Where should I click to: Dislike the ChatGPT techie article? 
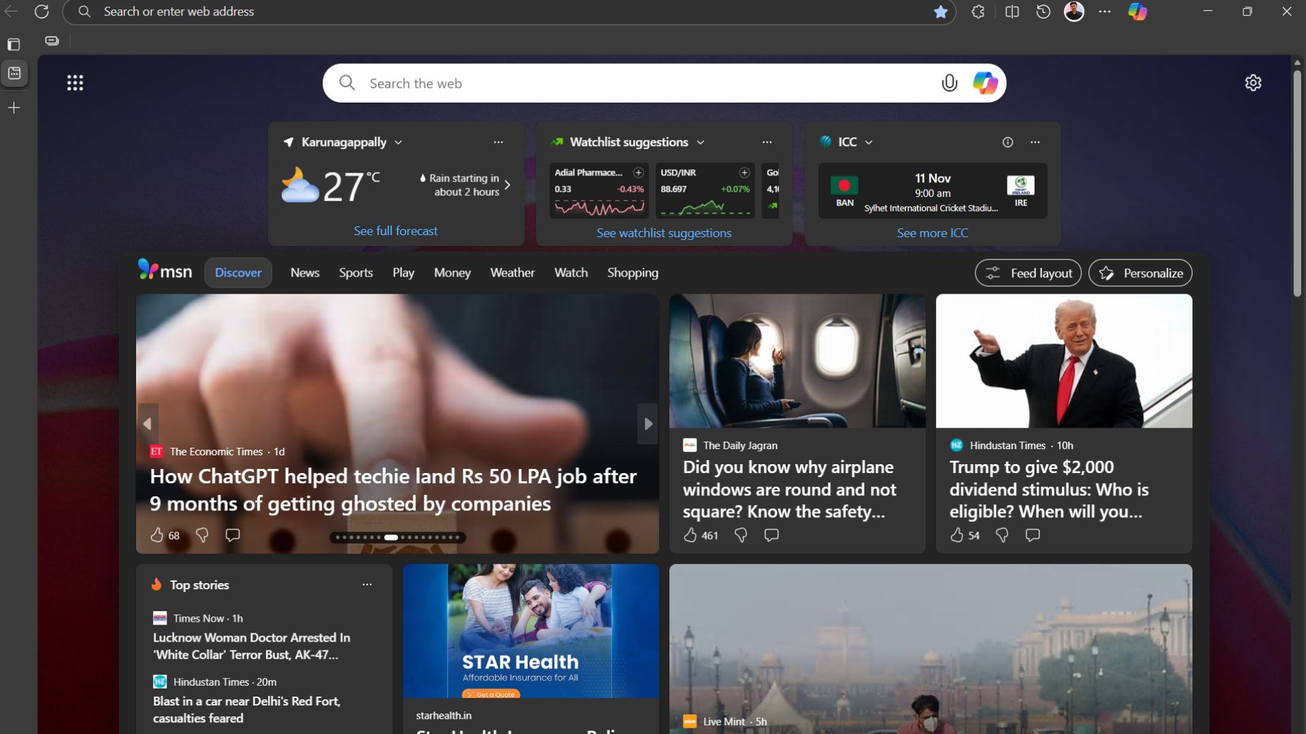tap(202, 535)
